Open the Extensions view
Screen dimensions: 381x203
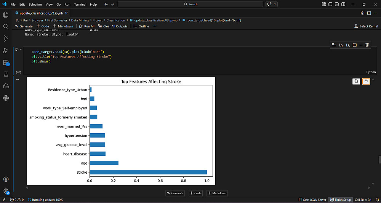6,62
